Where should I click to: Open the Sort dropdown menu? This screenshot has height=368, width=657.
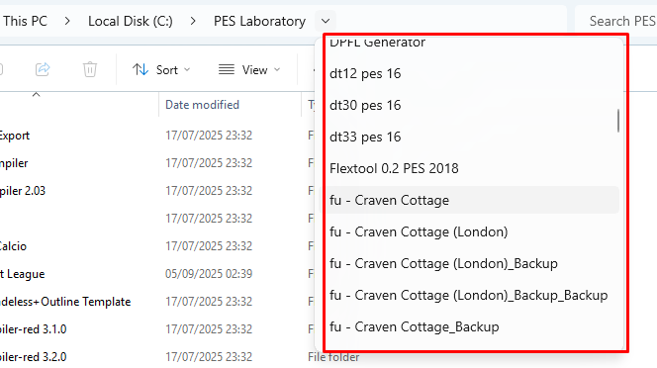pos(161,69)
